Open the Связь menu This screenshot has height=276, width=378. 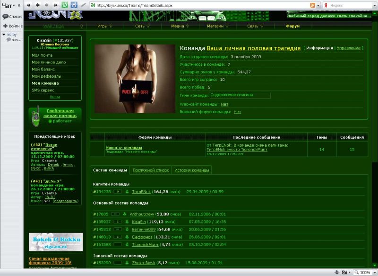click(x=255, y=26)
